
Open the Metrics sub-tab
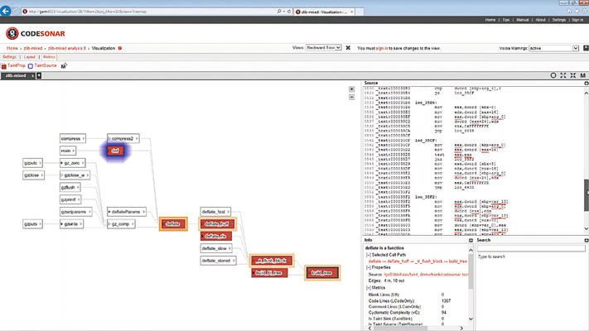point(49,57)
